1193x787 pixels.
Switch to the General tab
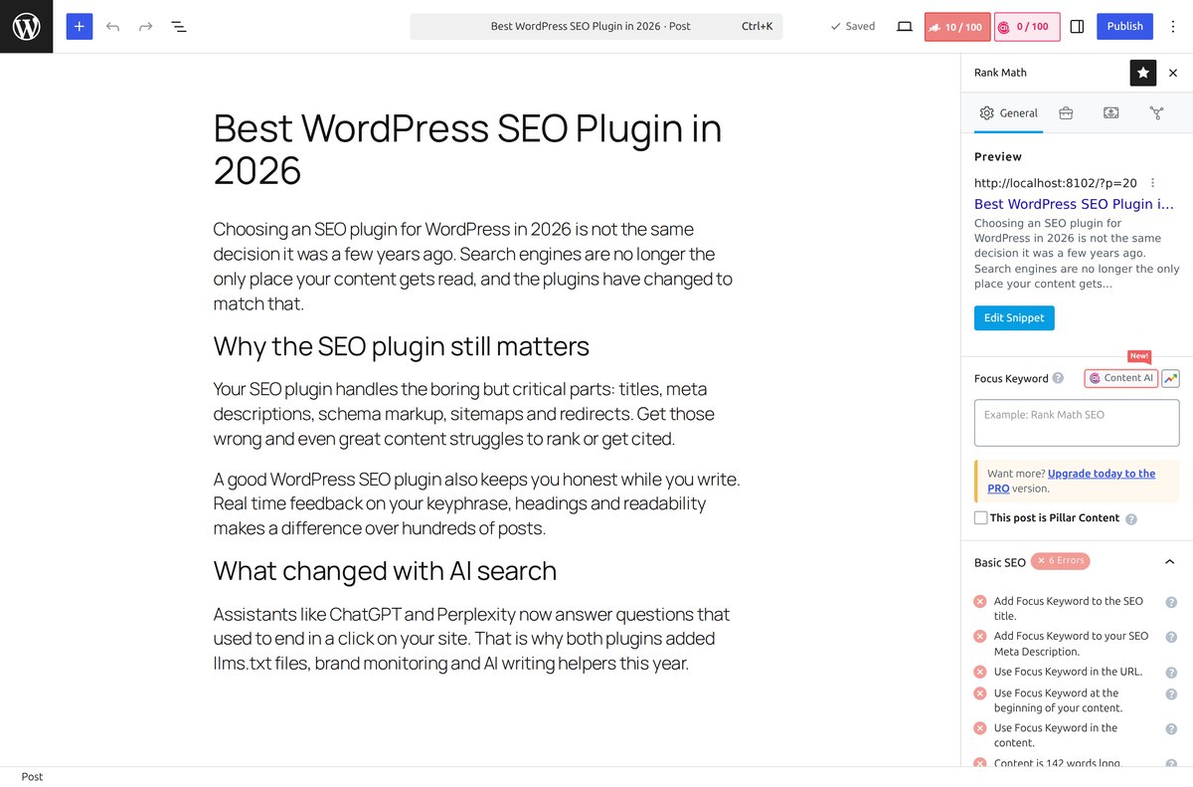click(x=1008, y=113)
